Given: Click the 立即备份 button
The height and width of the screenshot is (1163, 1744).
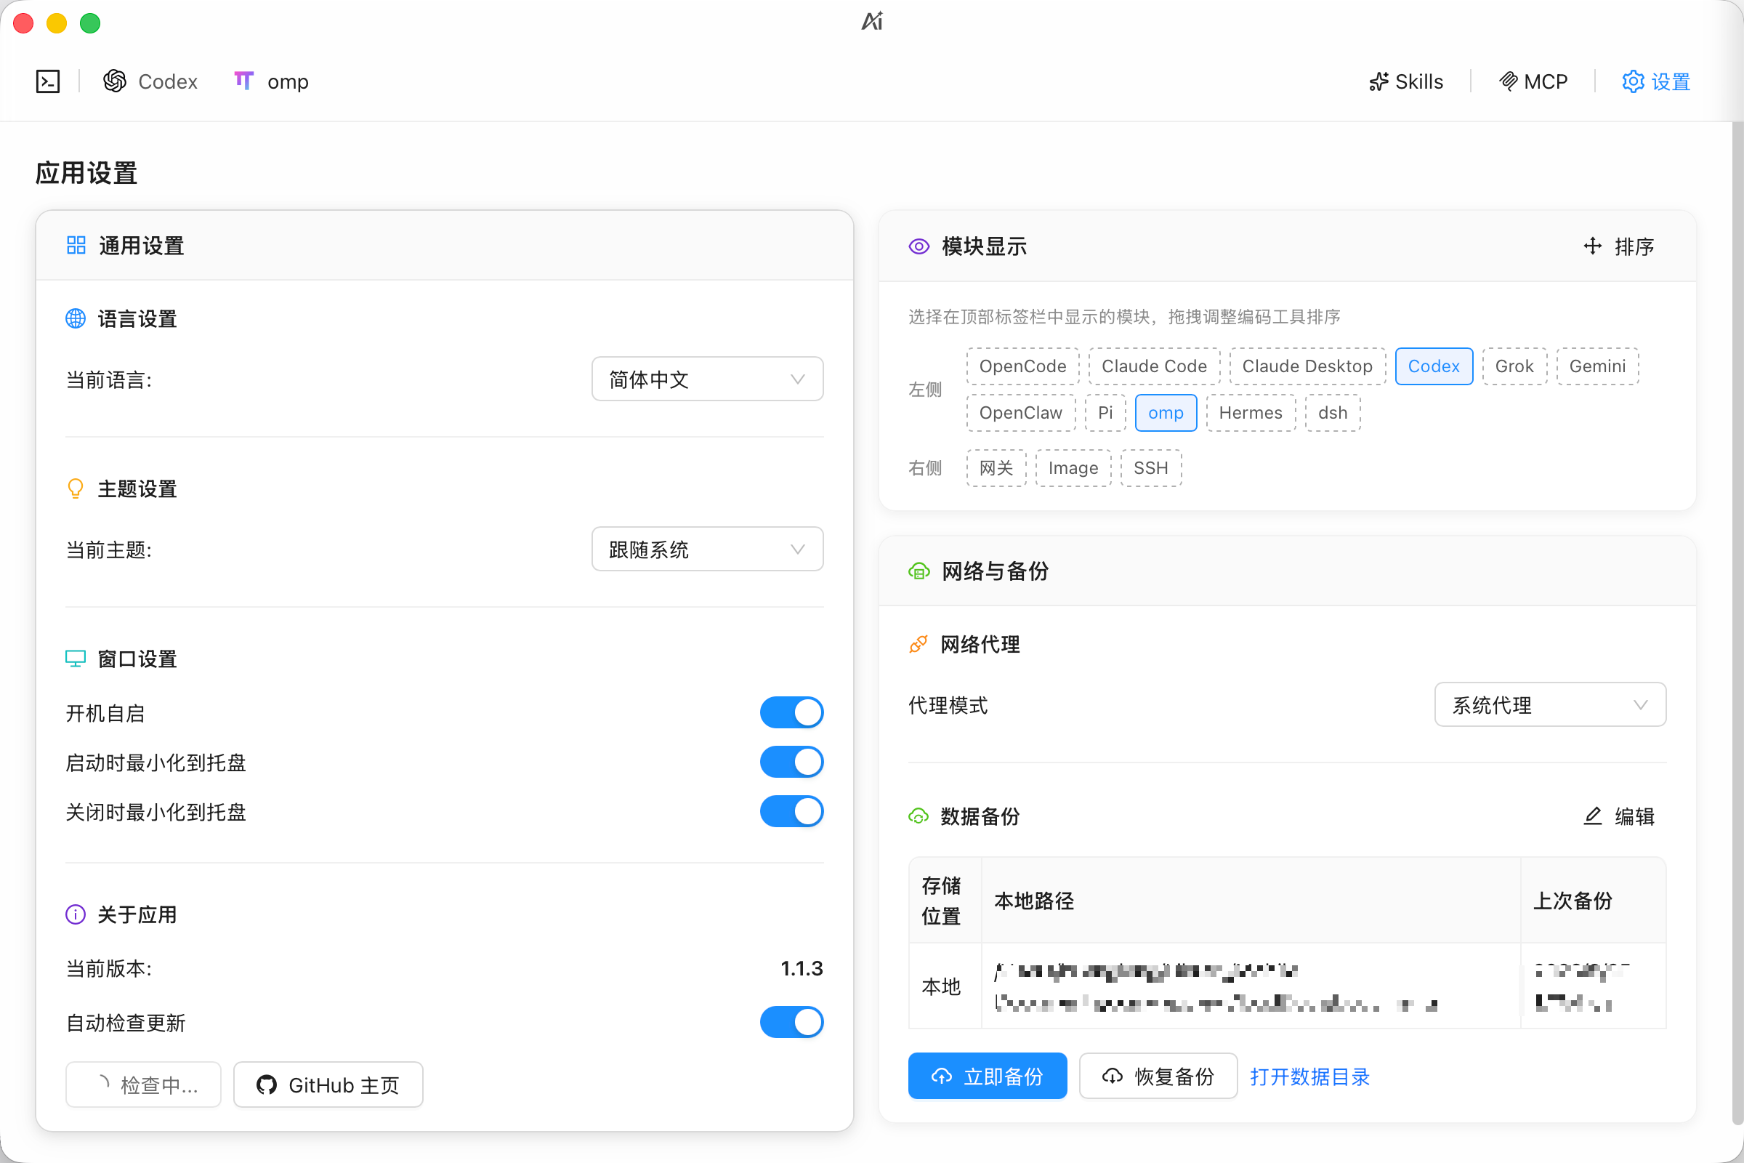Looking at the screenshot, I should coord(988,1077).
